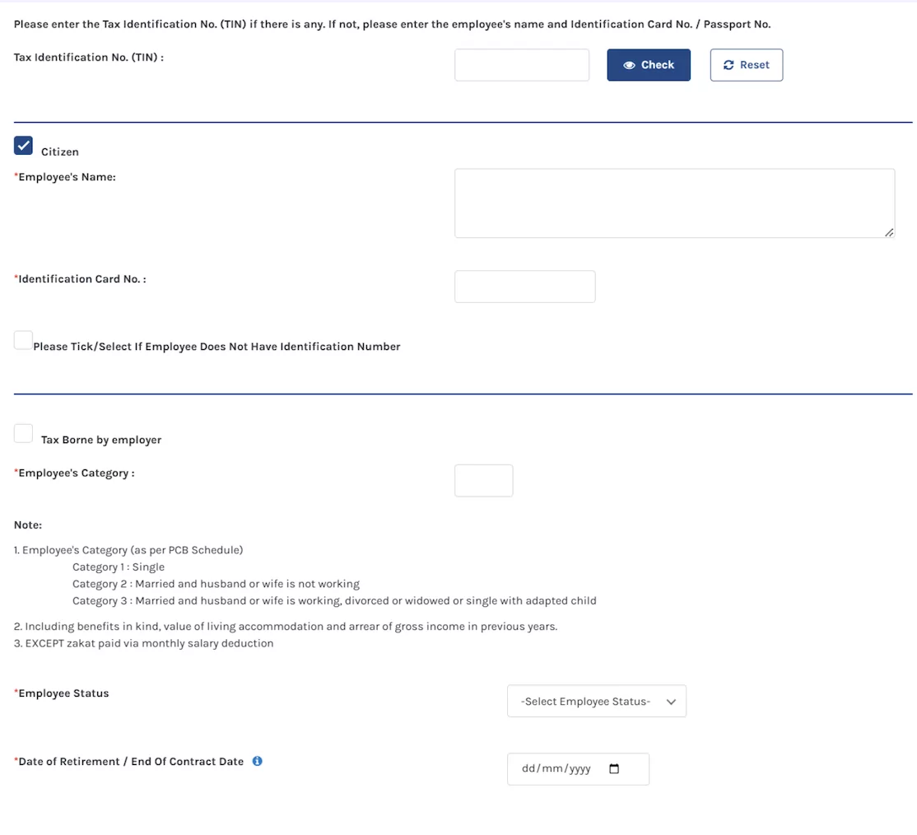Tick the no Identification Number checkbox
917x835 pixels.
click(23, 340)
